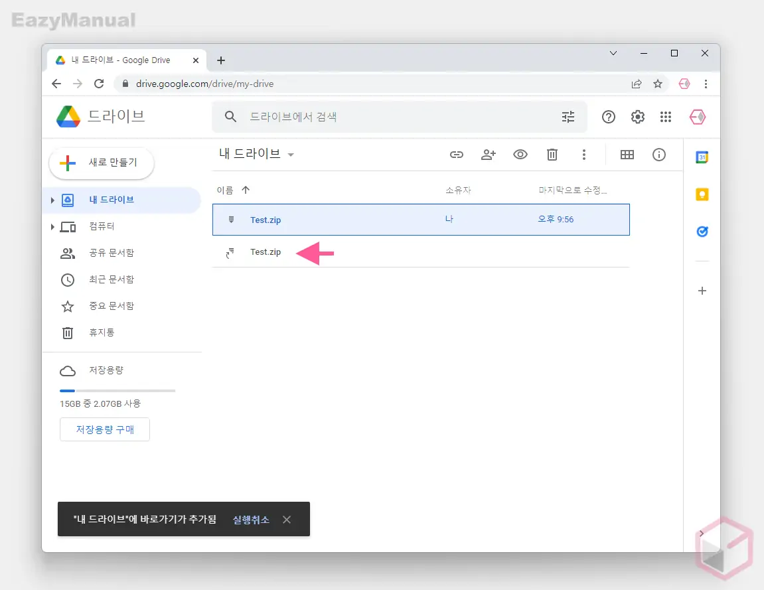Open the Google apps grid launcher

(x=666, y=117)
